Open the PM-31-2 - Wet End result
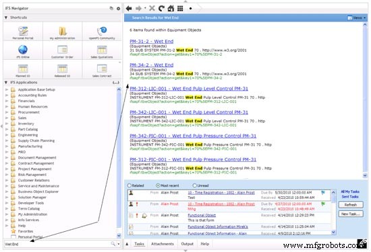The width and height of the screenshot is (371, 252). click(x=151, y=41)
